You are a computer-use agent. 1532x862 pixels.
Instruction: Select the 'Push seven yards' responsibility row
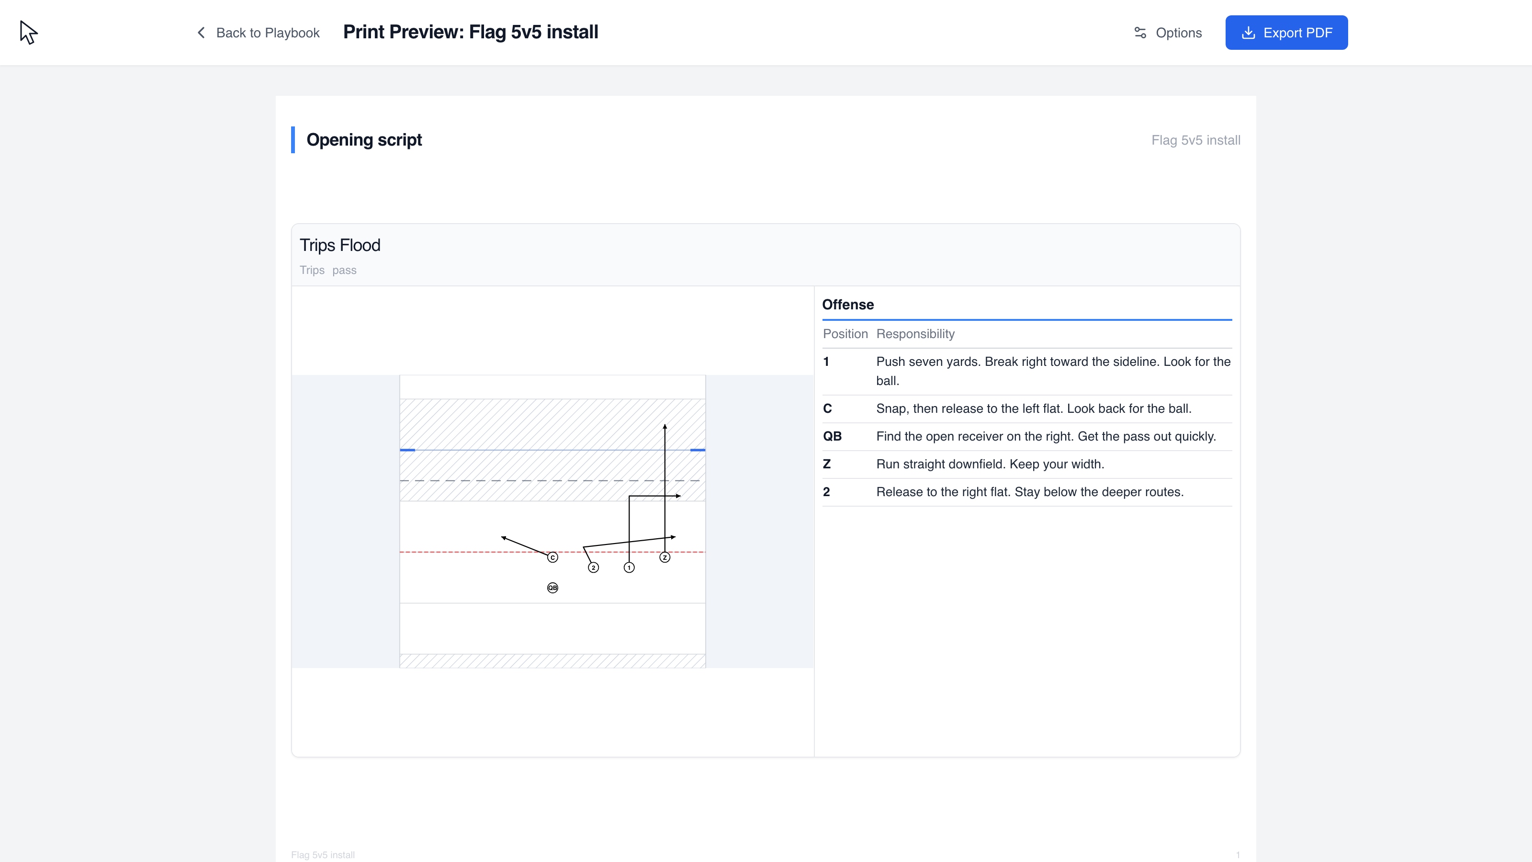1027,371
